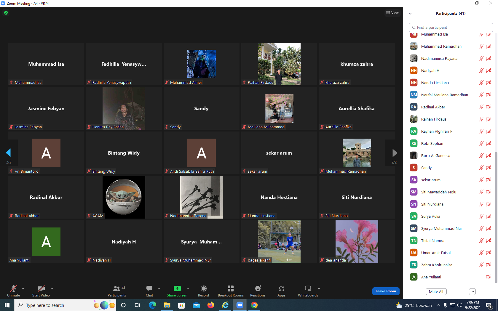Click the Mute All button

pyautogui.click(x=436, y=291)
